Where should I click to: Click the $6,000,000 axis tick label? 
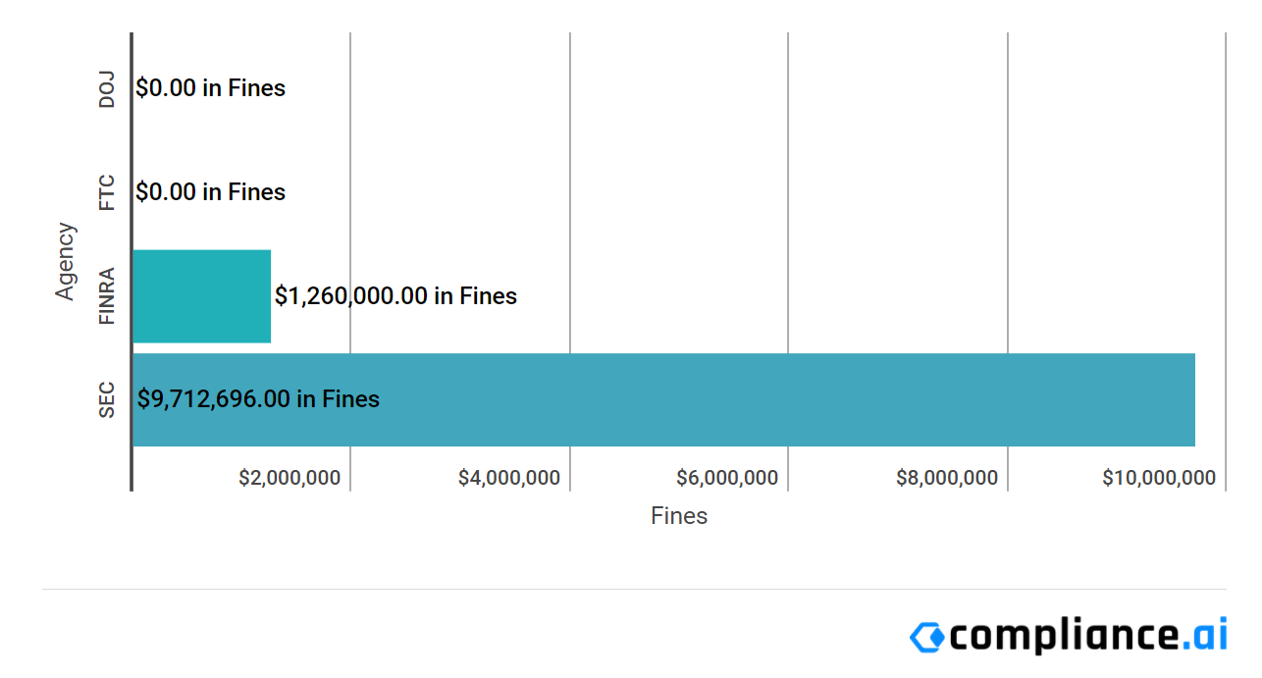click(727, 479)
